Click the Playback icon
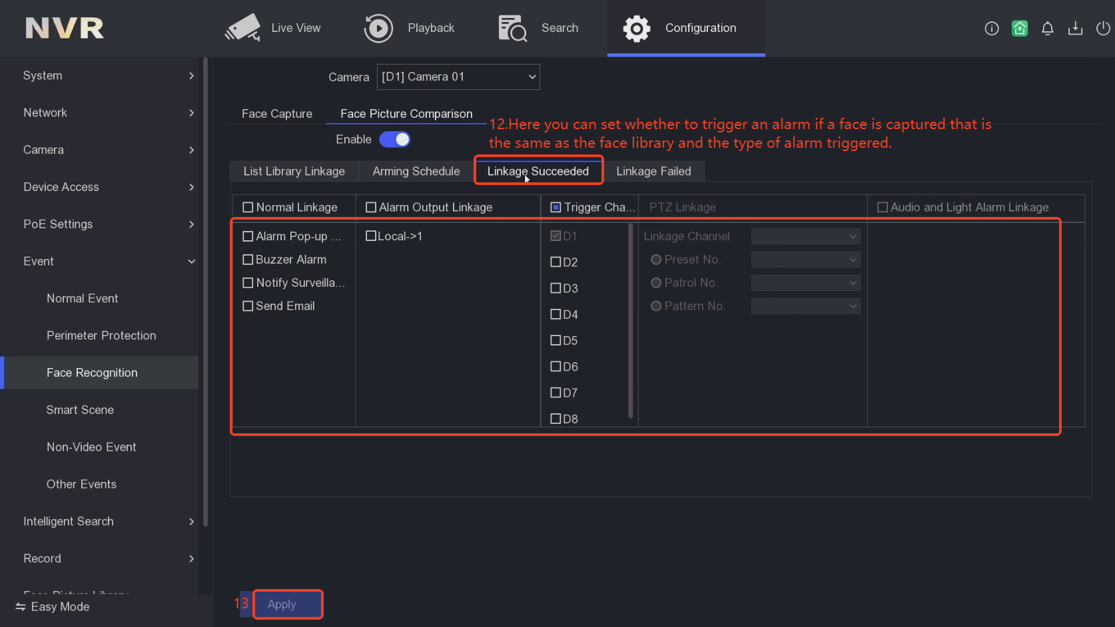The height and width of the screenshot is (627, 1115). click(378, 28)
